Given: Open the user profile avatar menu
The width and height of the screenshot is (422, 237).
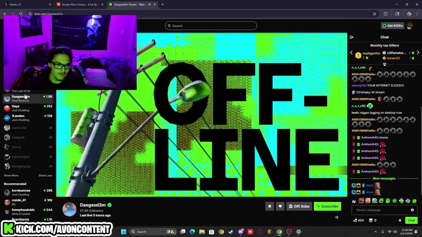Looking at the screenshot, I should (410, 26).
